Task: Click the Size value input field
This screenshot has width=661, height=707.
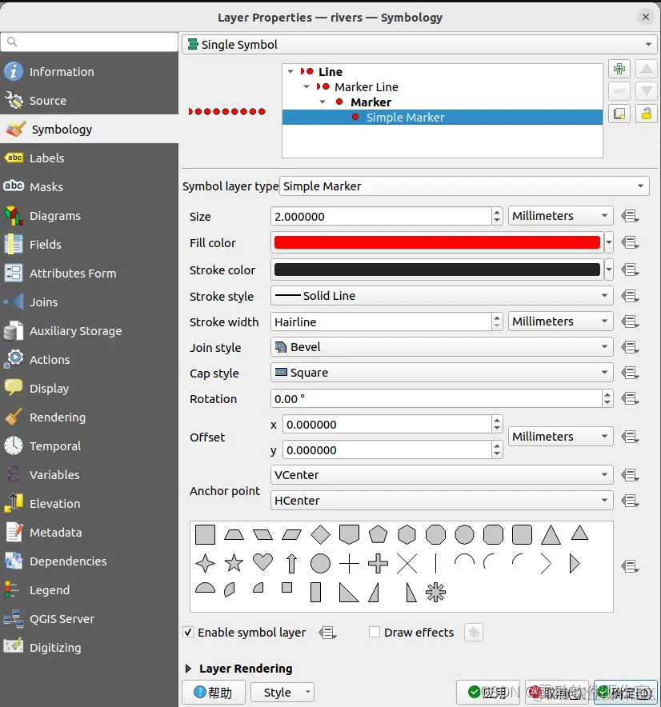Action: click(x=381, y=217)
